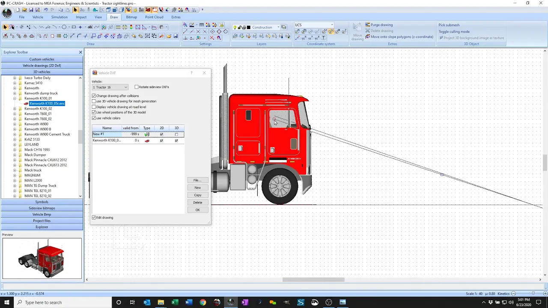This screenshot has width=548, height=308.
Task: Select the arrow pointer tool in Draw ribbon
Action: (6, 27)
